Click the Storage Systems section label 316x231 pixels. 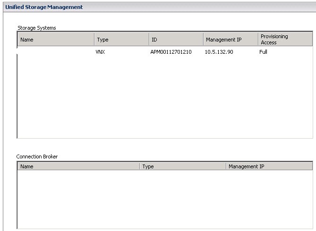[36, 28]
